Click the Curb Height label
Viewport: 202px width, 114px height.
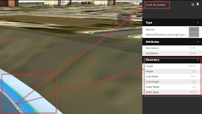(x=152, y=82)
